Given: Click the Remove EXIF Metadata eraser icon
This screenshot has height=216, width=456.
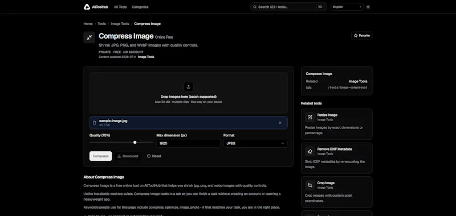Looking at the screenshot, I should [310, 151].
